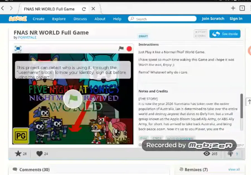Image resolution: width=251 pixels, height=175 pixels.
Task: Start project with the large green flag overlay
Action: pos(73,99)
